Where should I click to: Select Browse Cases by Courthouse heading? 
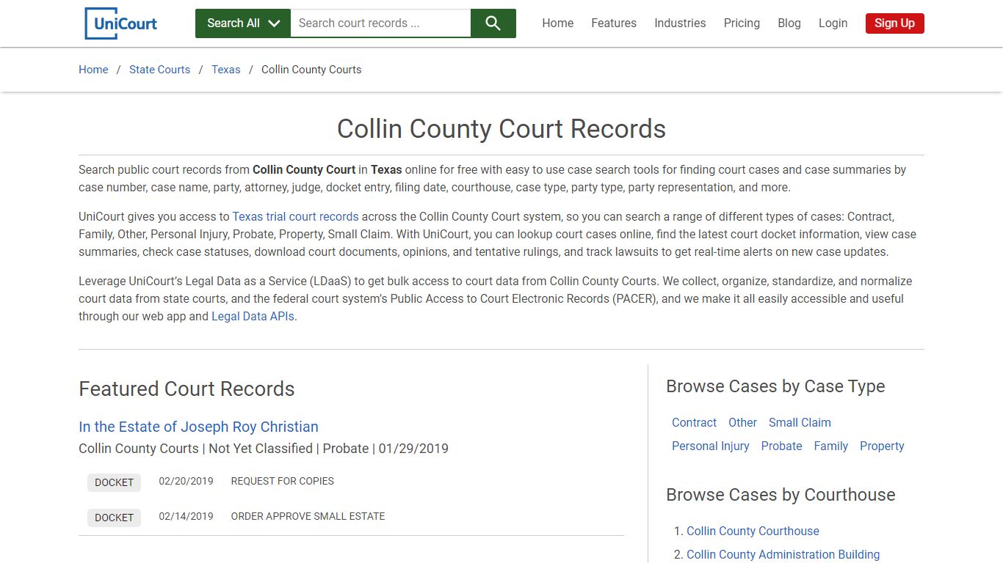point(781,495)
